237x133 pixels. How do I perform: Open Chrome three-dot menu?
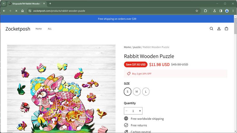(x=233, y=11)
